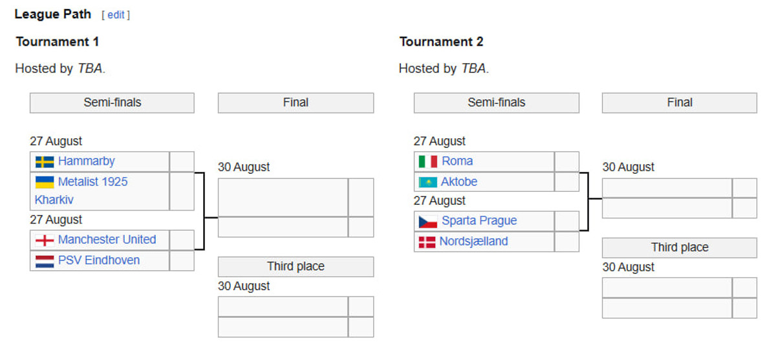Open the Manchester United team page
Viewport: 776px width, 347px height.
pos(107,239)
